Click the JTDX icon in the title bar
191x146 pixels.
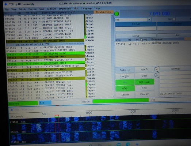[x=6, y=4]
